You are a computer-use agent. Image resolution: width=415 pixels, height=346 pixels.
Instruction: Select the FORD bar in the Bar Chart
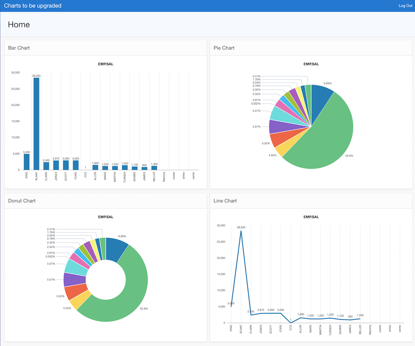pyautogui.click(x=76, y=165)
